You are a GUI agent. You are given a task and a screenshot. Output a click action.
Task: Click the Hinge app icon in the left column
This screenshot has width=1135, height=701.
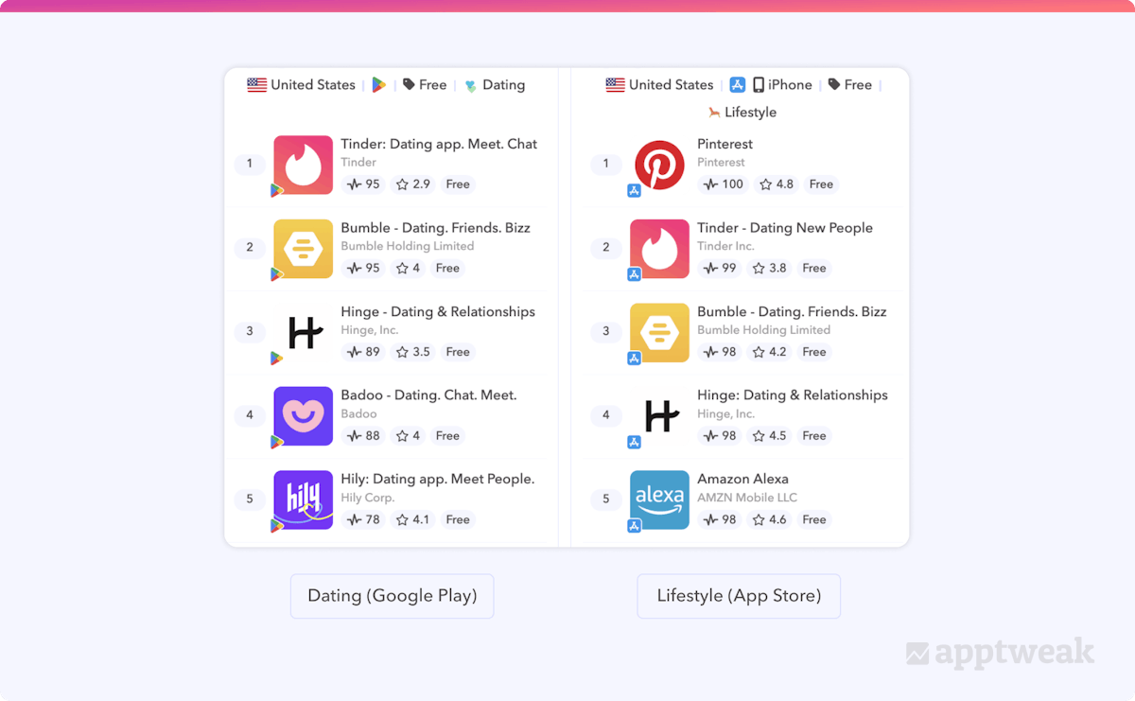pos(303,333)
